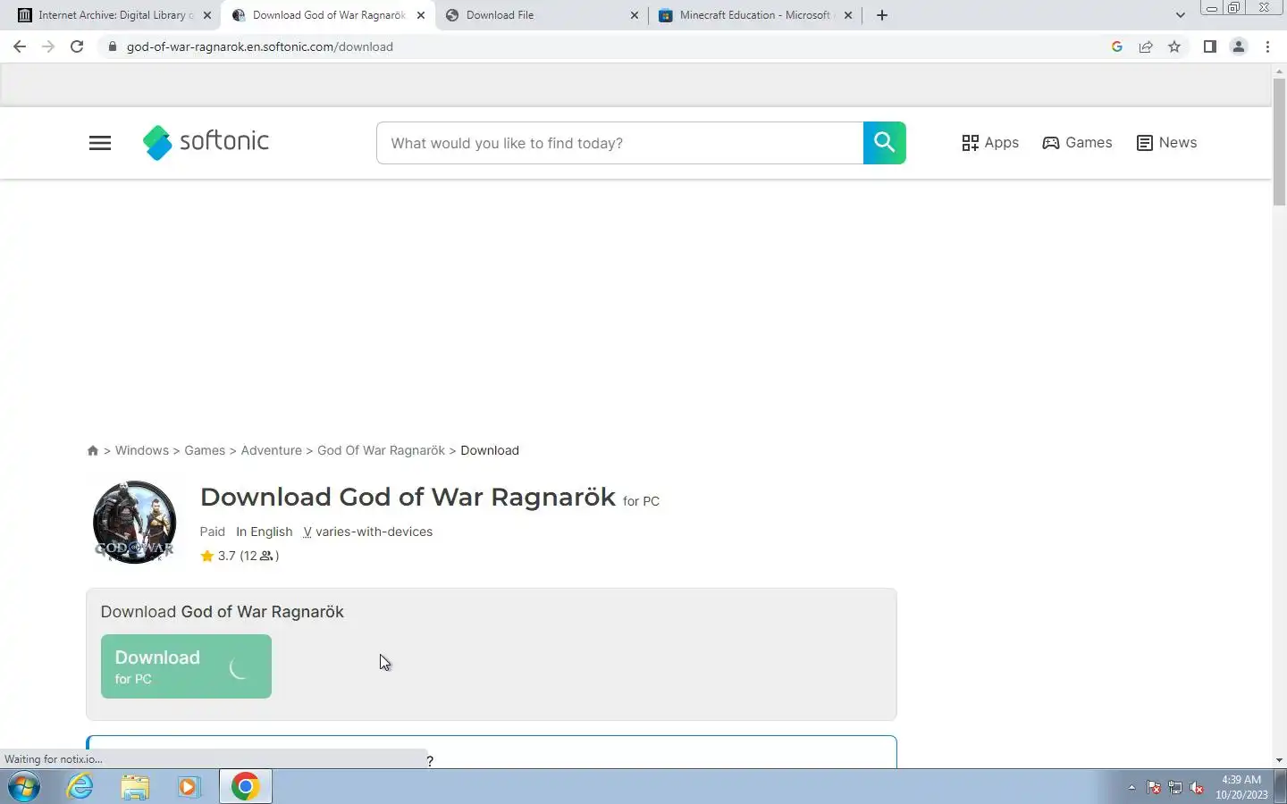Viewport: 1287px width, 804px height.
Task: Click the page vertical scrollbar thumb
Action: 1279,143
